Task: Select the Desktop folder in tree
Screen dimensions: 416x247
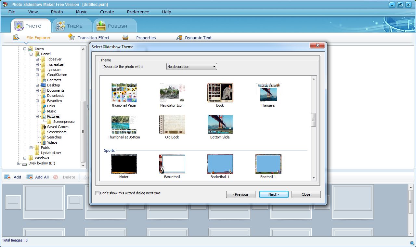Action: point(53,85)
